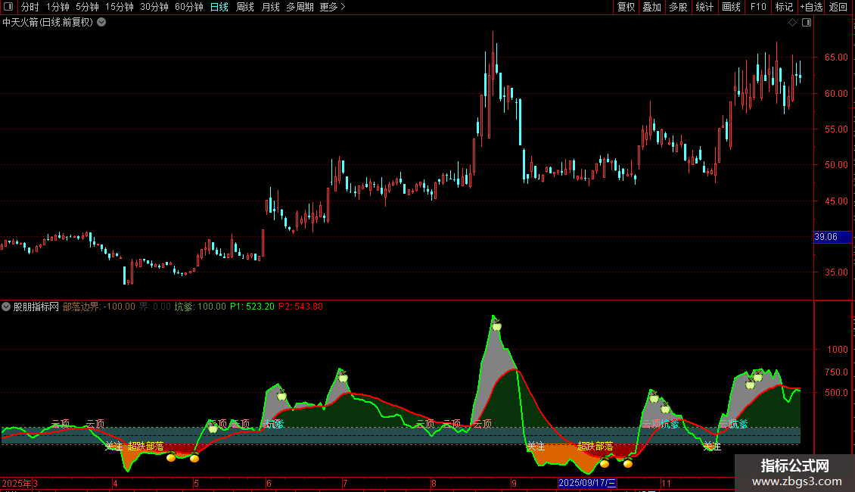Click the 65.00 price axis label
The image size is (855, 492).
(836, 58)
